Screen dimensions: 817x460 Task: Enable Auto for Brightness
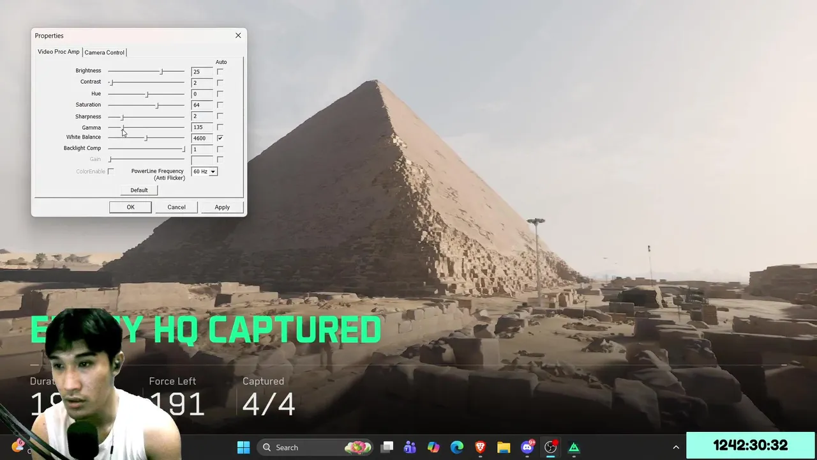[220, 72]
